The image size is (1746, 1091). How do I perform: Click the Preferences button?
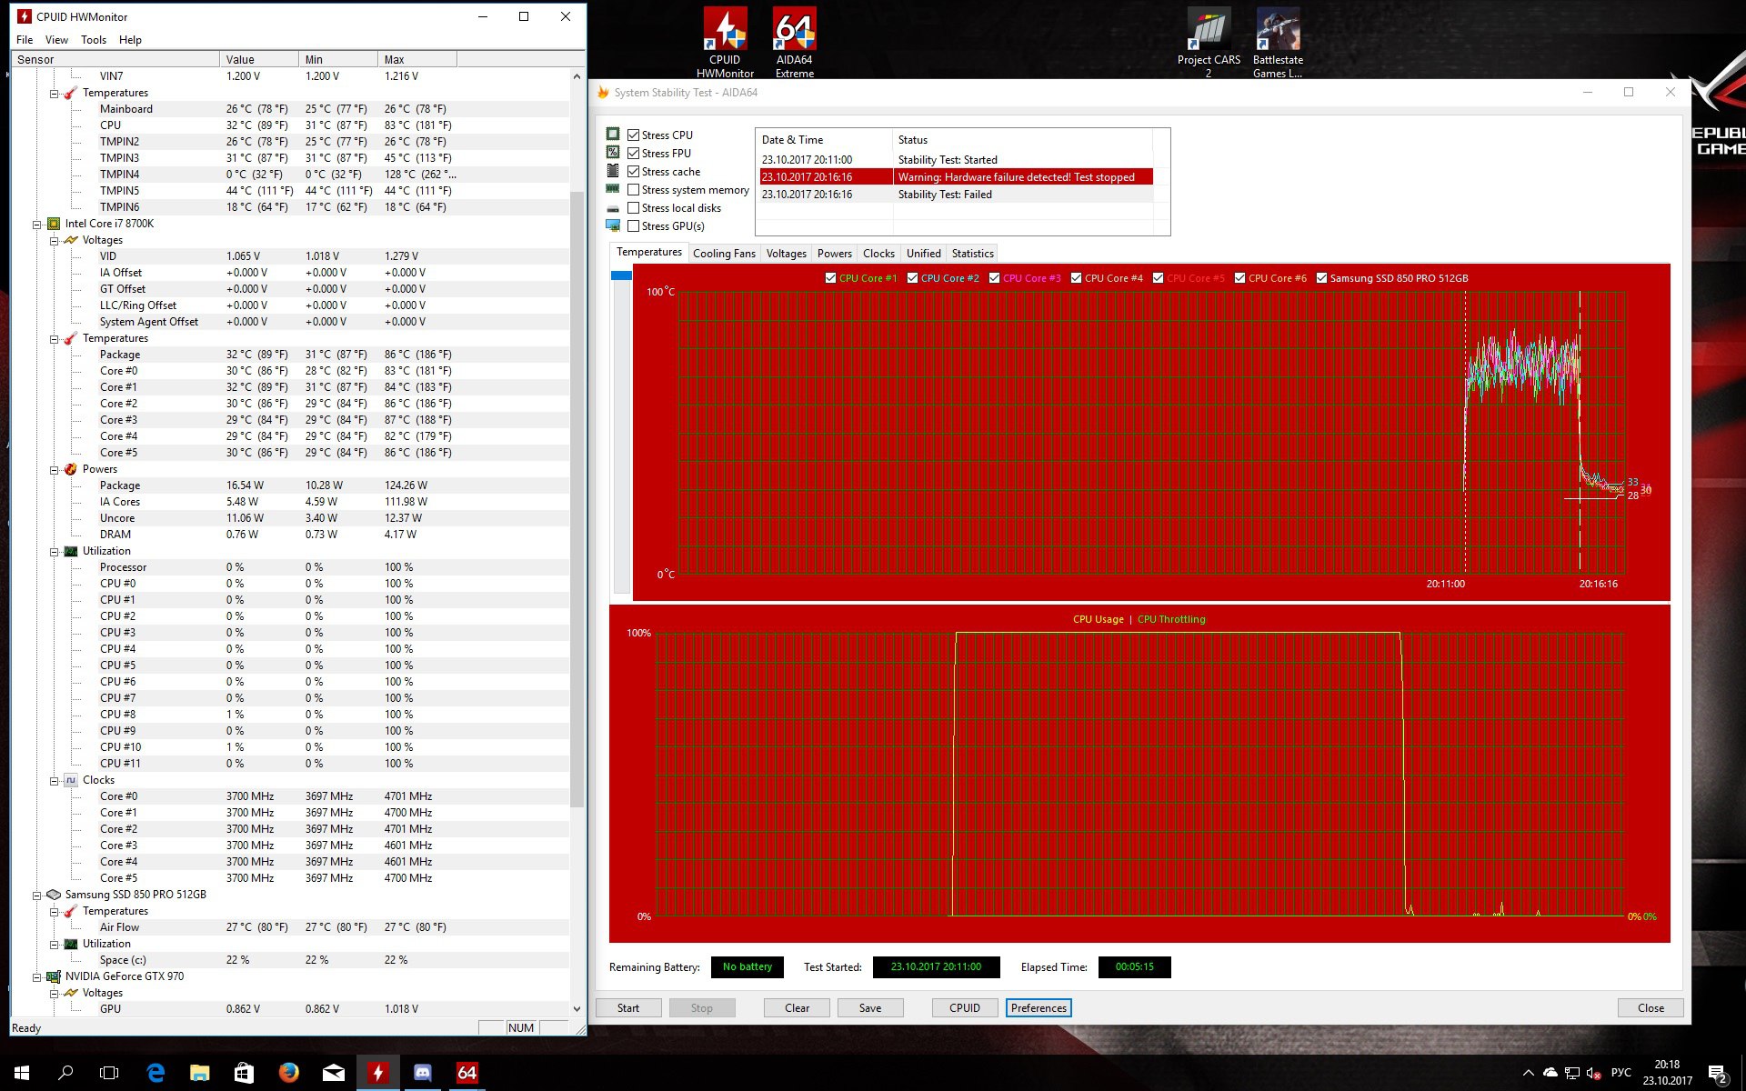point(1039,1007)
